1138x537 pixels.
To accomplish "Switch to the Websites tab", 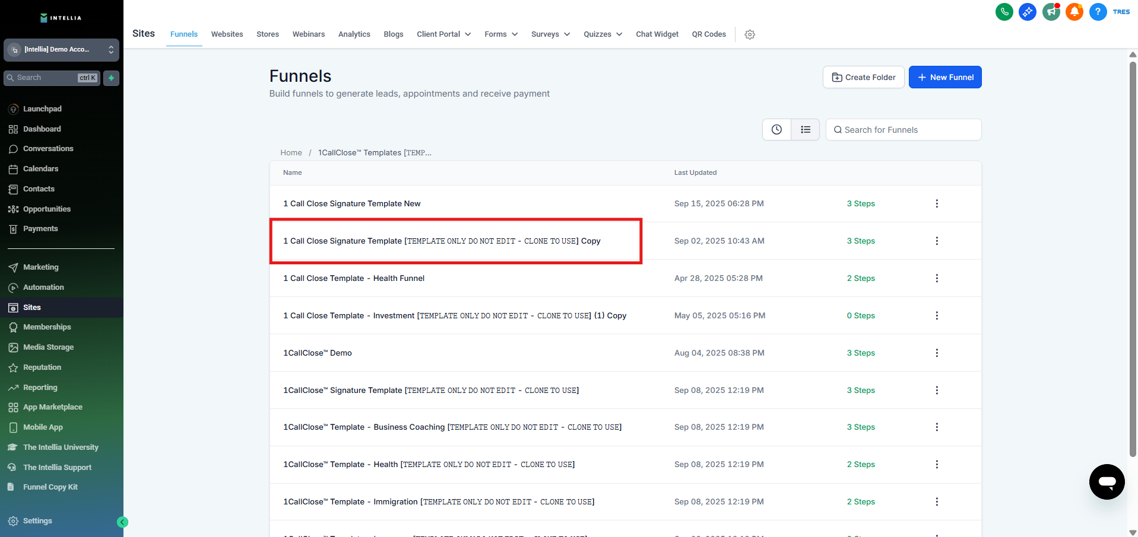I will 227,34.
